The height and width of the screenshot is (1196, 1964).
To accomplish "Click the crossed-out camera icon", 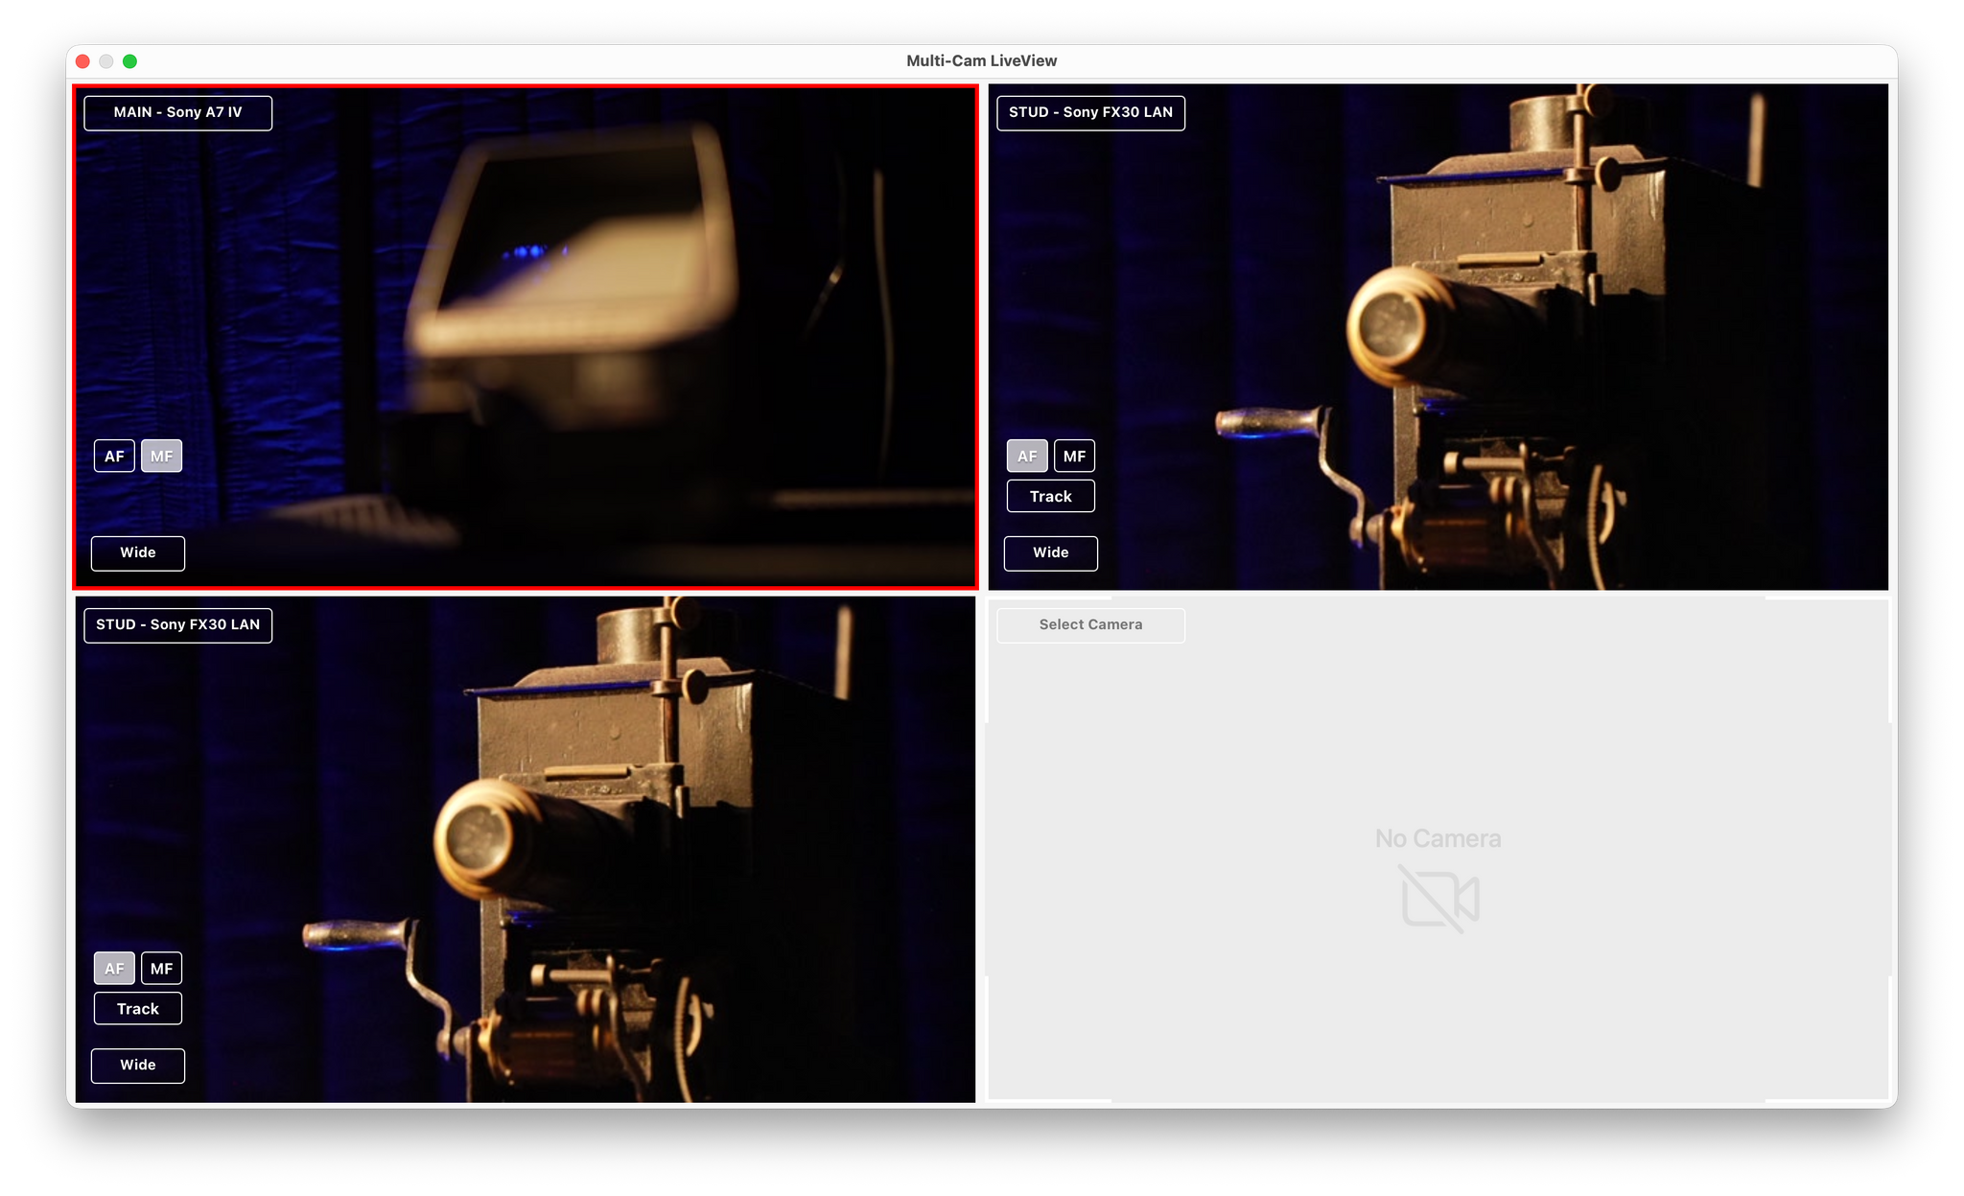I will click(x=1438, y=898).
